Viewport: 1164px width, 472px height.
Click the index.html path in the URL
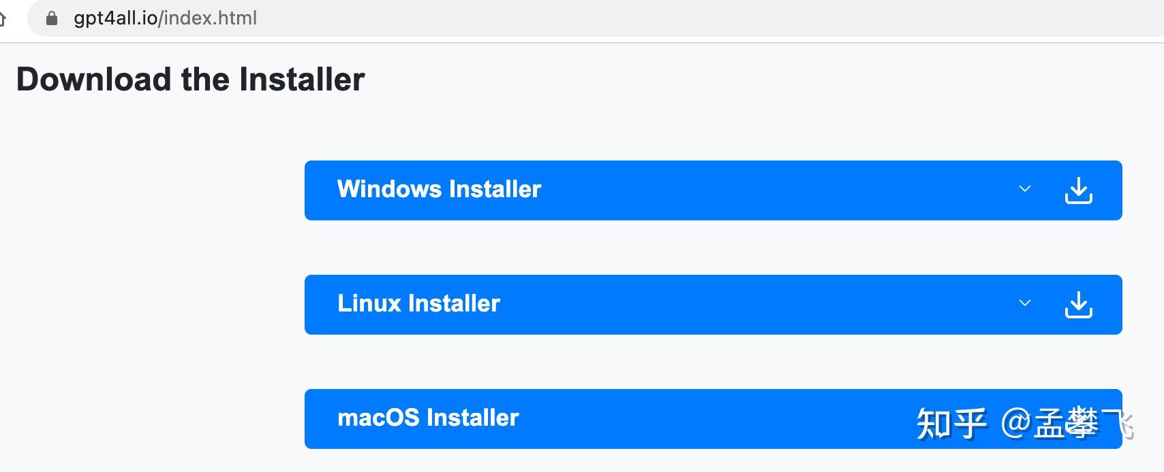(210, 18)
